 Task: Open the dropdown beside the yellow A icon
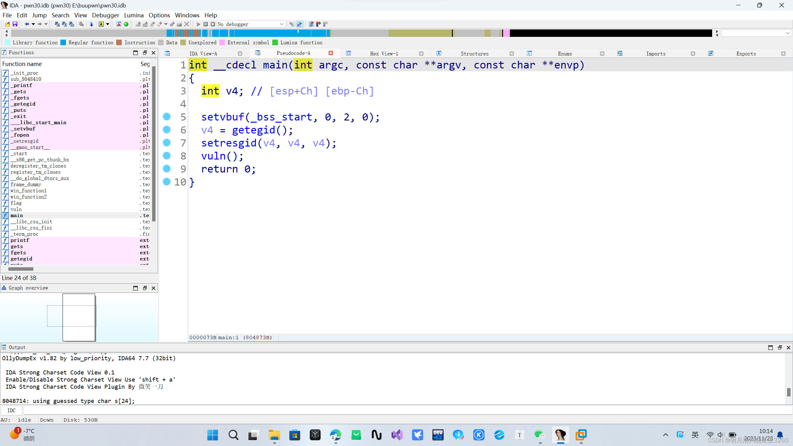tap(107, 24)
